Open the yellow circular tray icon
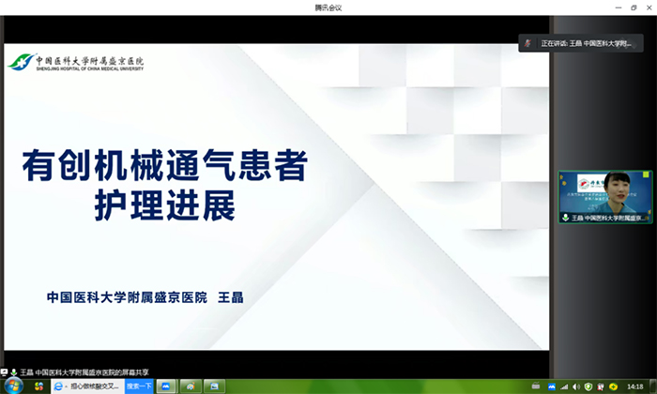The image size is (657, 394). [614, 386]
